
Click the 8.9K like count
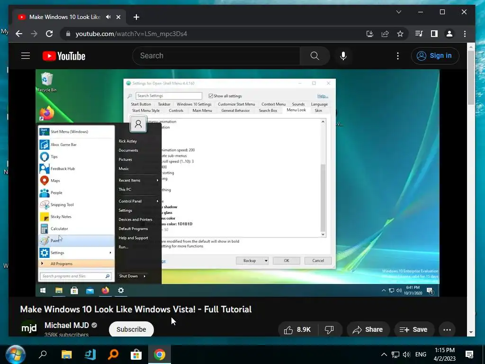tap(304, 330)
